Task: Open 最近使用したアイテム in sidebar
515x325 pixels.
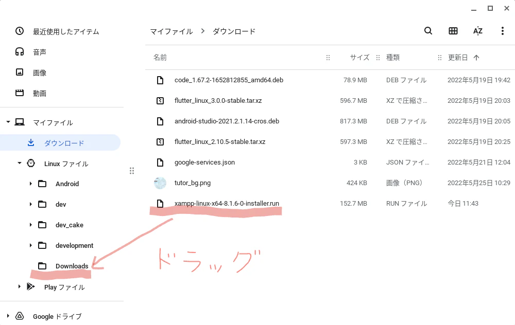Action: click(x=66, y=31)
